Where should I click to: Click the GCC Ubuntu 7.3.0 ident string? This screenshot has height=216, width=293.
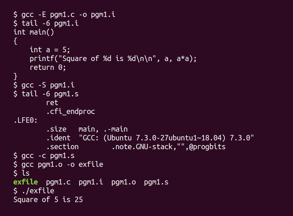coord(166,138)
